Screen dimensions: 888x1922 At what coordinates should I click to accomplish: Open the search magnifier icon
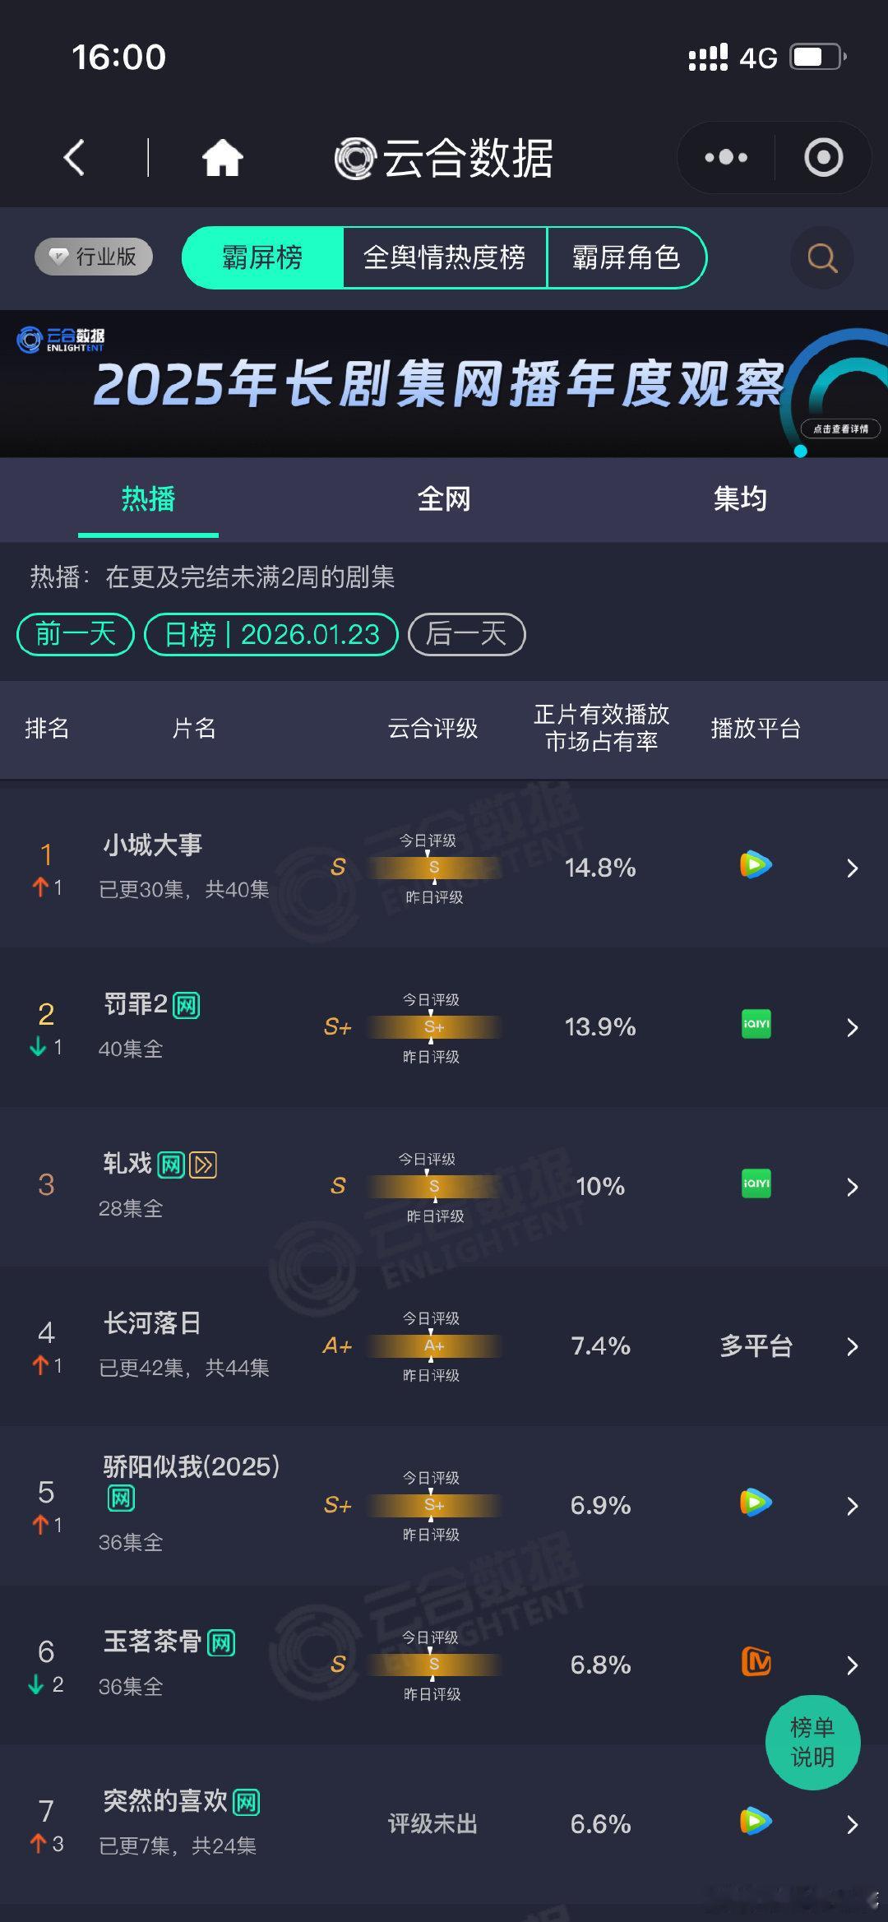(820, 257)
